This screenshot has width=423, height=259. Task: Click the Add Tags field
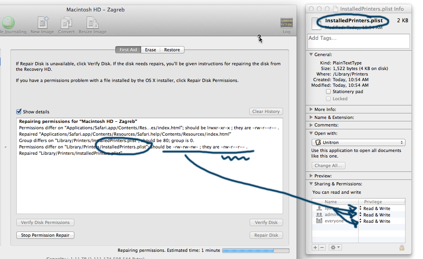click(359, 41)
